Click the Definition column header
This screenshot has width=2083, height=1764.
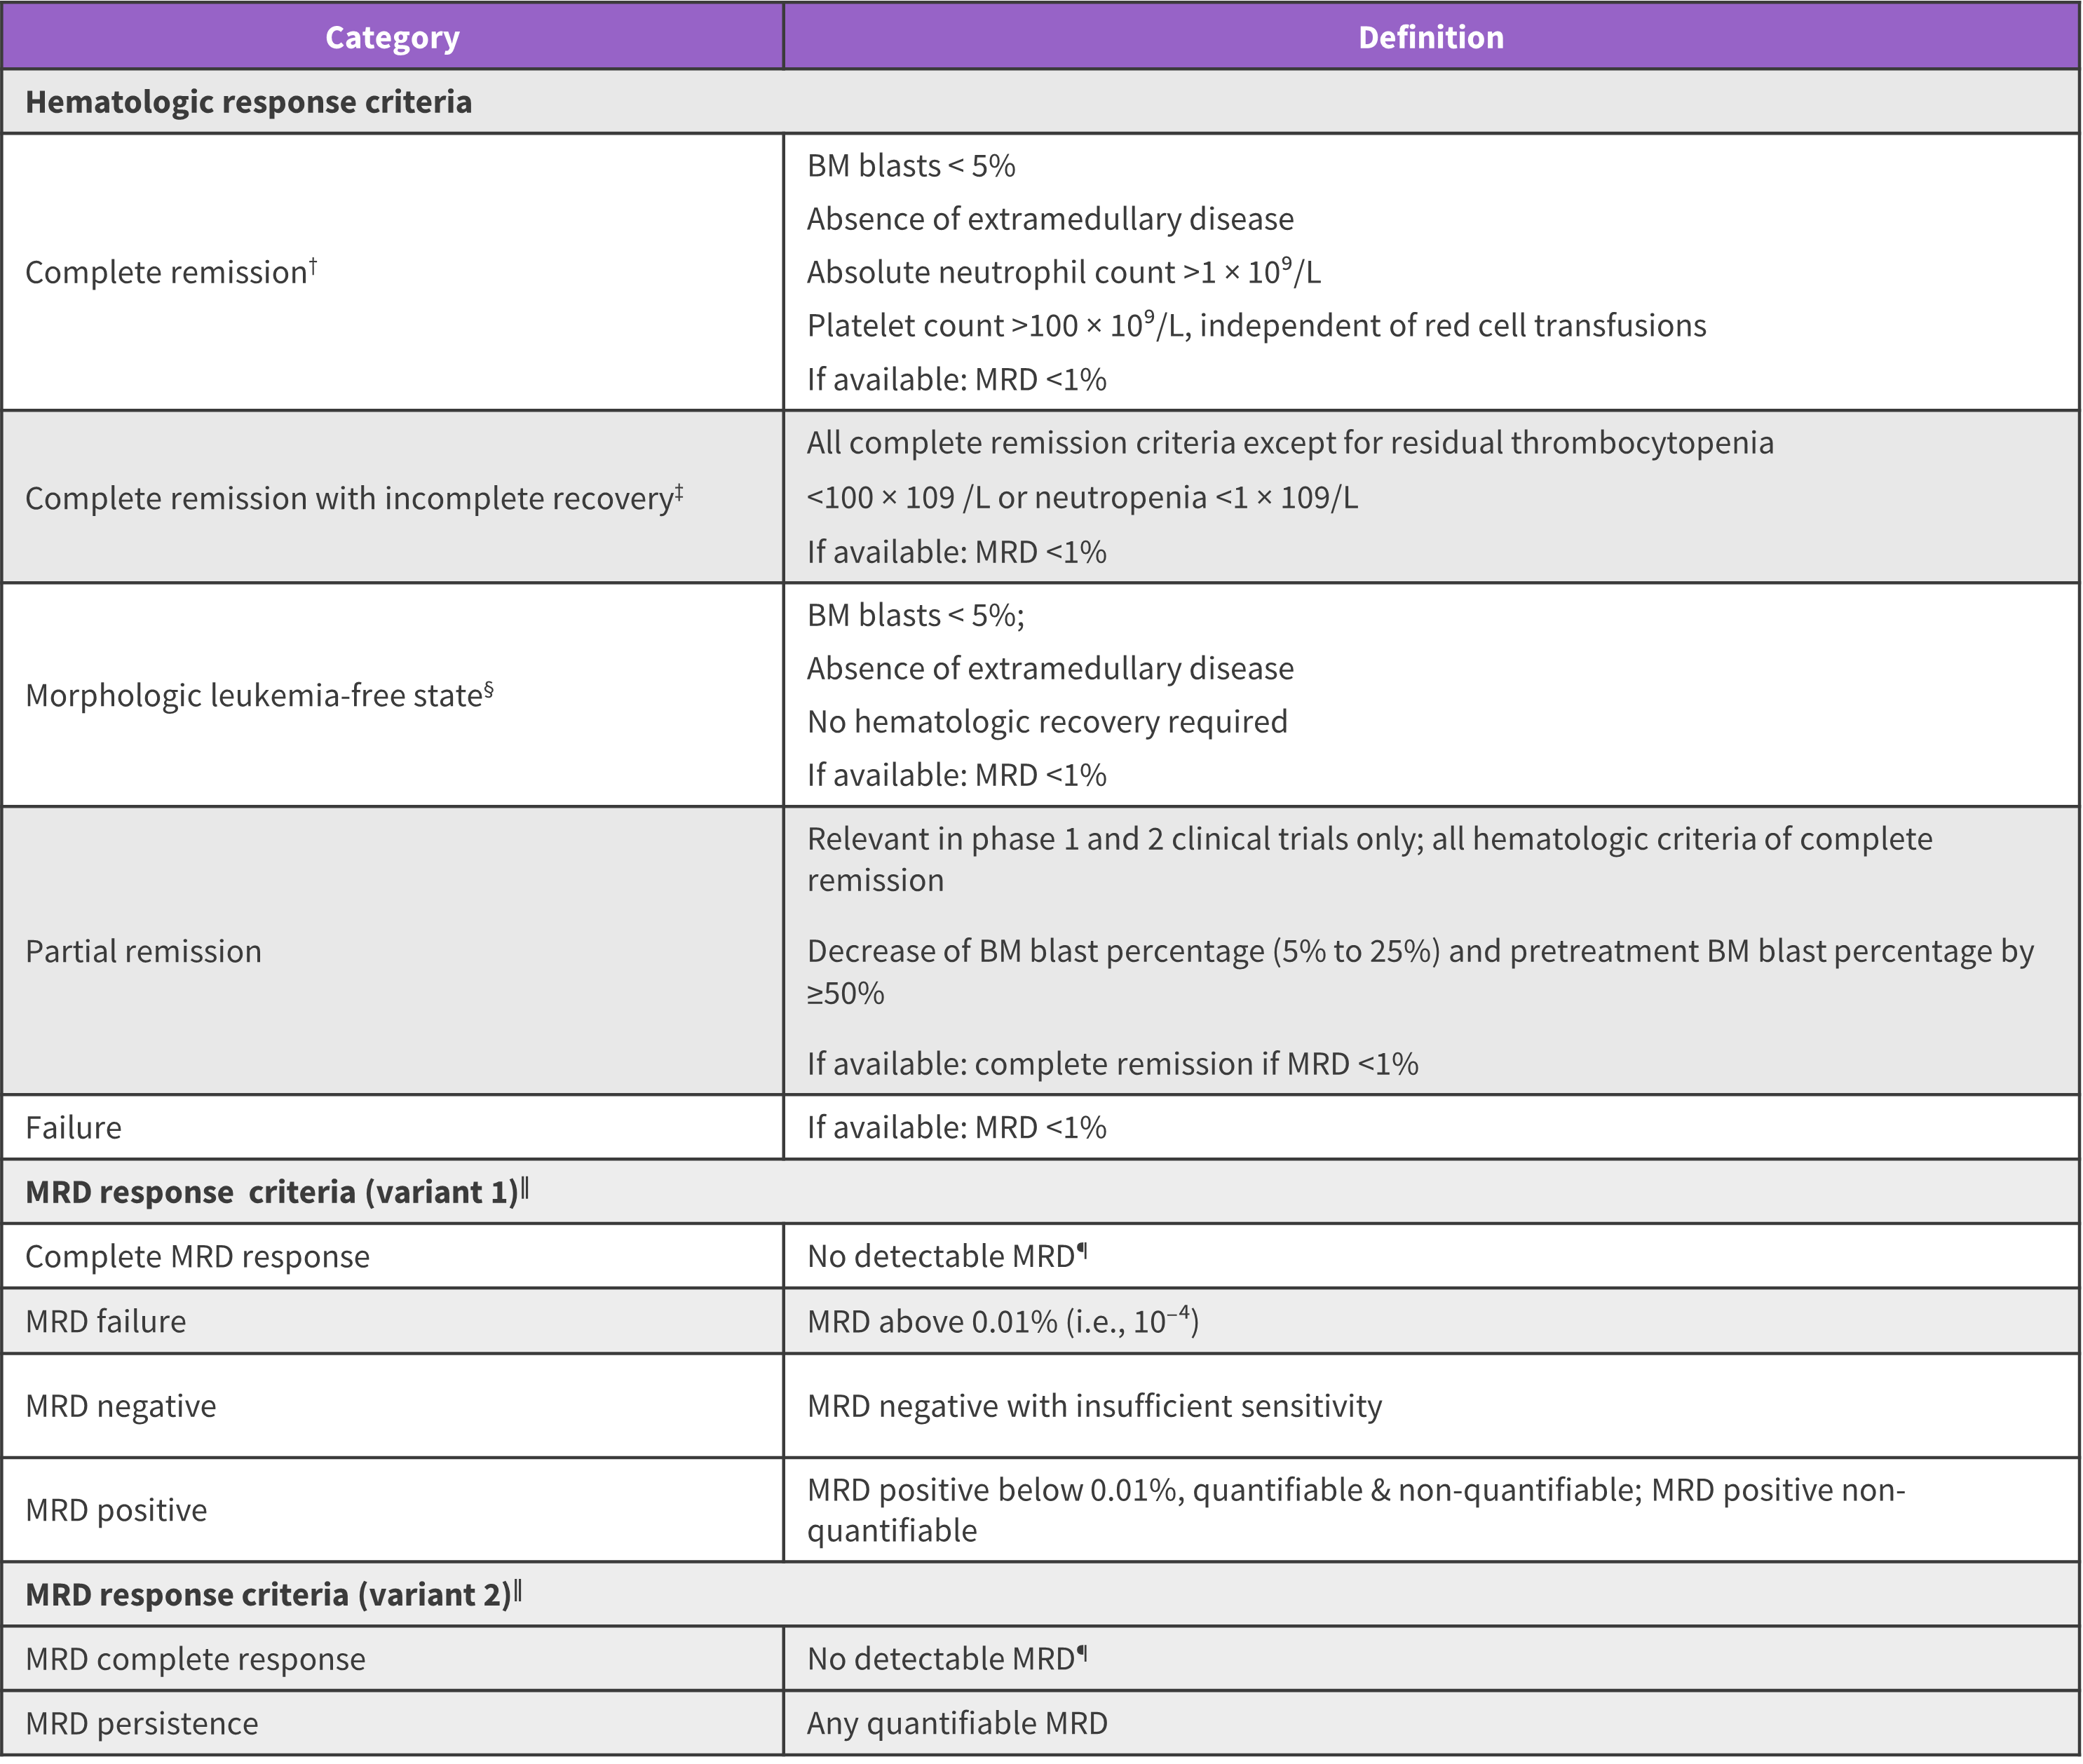point(1430,38)
